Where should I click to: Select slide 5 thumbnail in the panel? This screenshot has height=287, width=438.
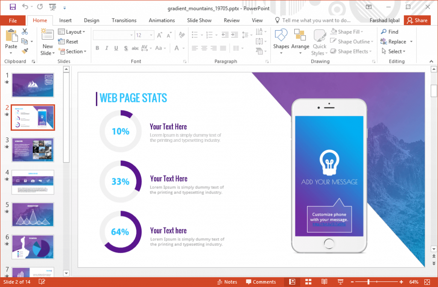point(33,215)
